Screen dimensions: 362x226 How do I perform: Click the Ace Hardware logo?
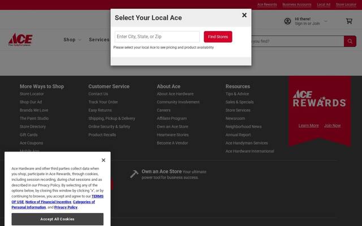pyautogui.click(x=20, y=40)
